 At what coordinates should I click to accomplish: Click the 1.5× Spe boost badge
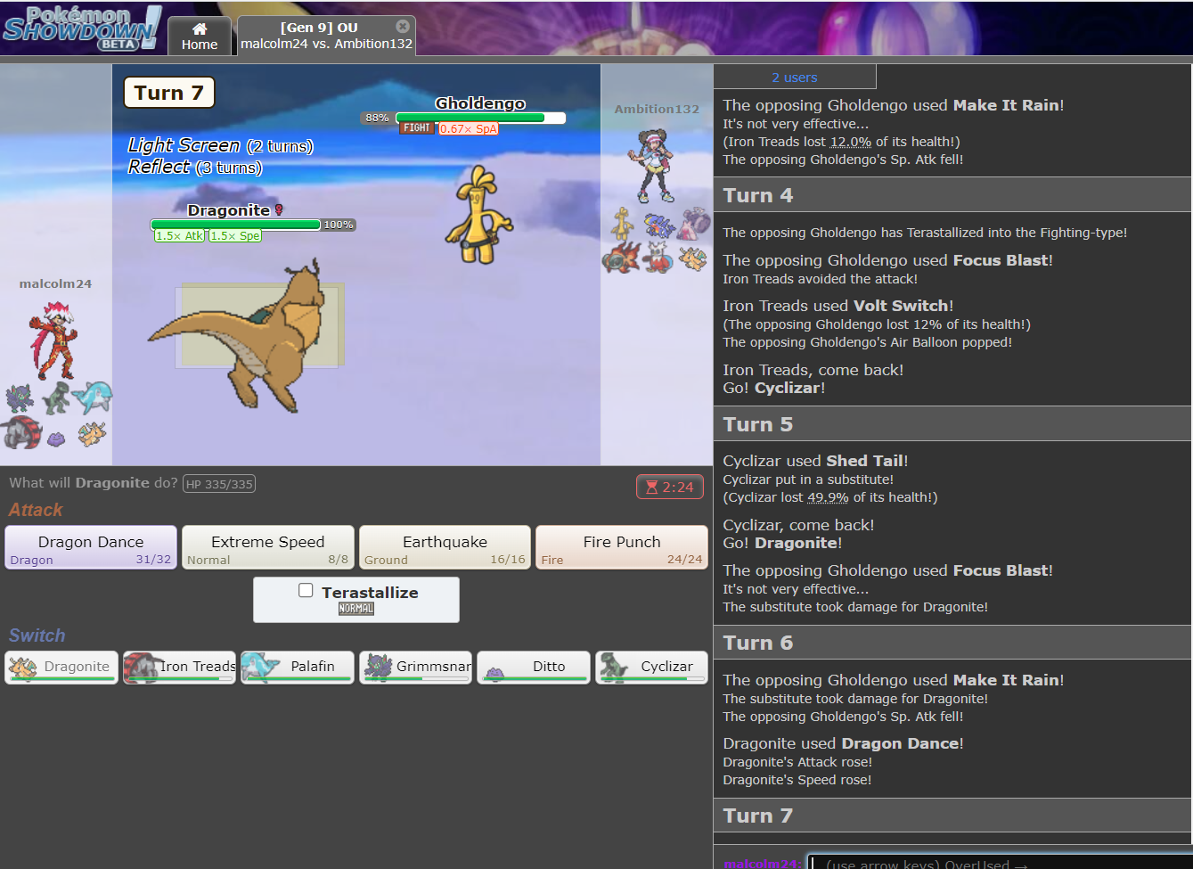[x=235, y=236]
